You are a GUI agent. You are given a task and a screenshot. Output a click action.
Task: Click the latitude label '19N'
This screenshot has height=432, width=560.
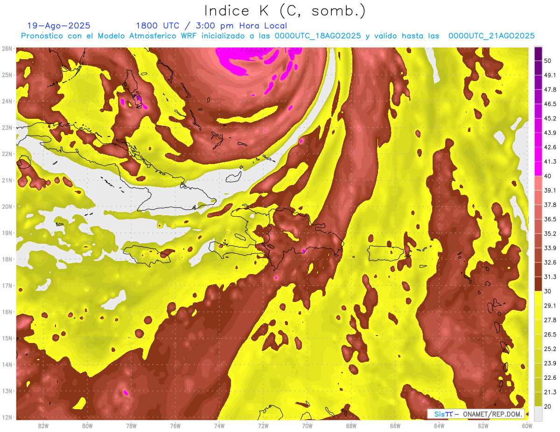tap(7, 233)
